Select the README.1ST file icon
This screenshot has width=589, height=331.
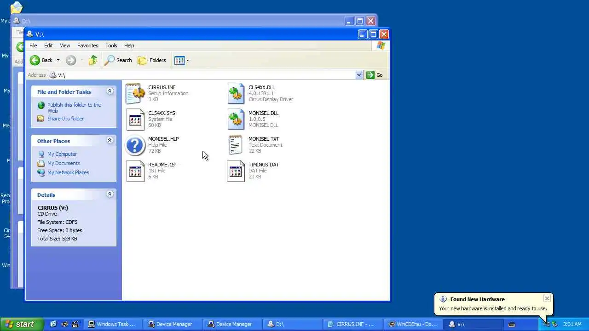(x=135, y=171)
